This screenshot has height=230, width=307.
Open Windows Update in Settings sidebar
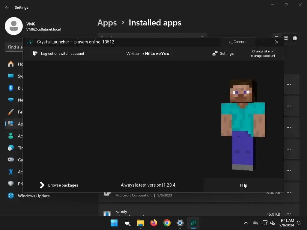pos(29,196)
